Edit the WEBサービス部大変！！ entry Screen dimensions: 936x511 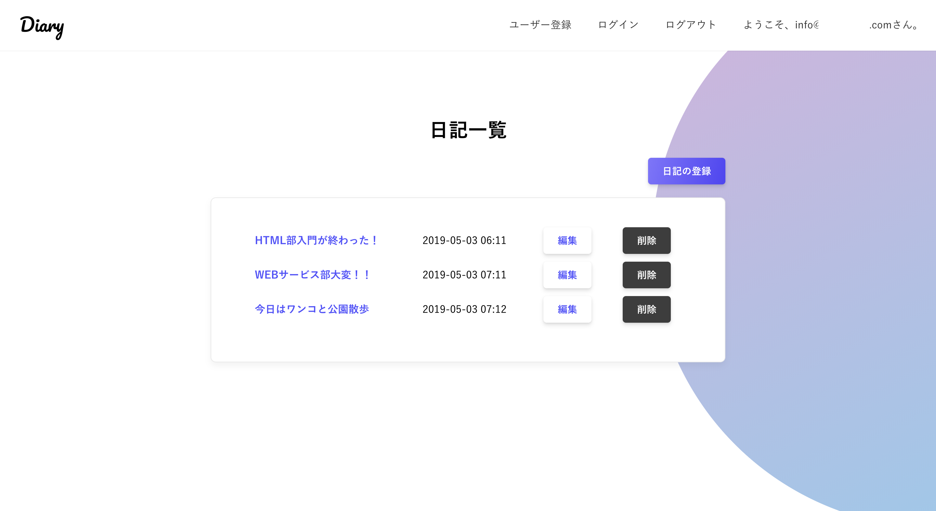pyautogui.click(x=567, y=275)
